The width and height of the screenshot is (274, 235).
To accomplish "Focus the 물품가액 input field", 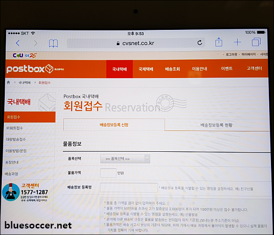I will (x=108, y=173).
